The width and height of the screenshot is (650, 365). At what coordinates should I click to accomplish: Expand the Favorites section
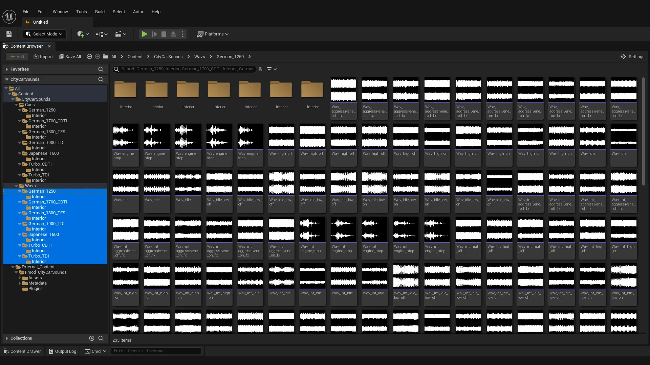pyautogui.click(x=7, y=69)
